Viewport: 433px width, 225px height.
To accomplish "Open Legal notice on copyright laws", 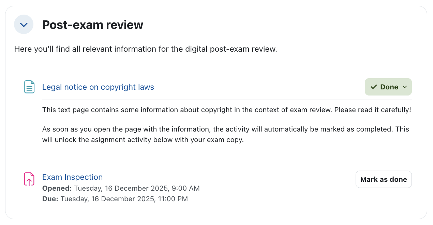I will pos(98,87).
